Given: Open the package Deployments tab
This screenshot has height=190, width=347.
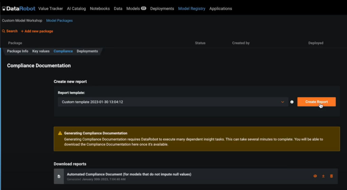Looking at the screenshot, I should (87, 51).
